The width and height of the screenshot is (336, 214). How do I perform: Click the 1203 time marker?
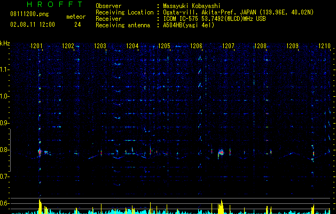point(100,46)
